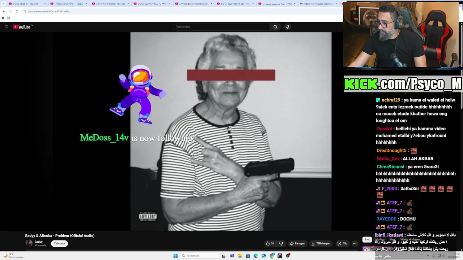This screenshot has width=463, height=260.
Task: Click the grandma album cover video player
Action: 231,131
